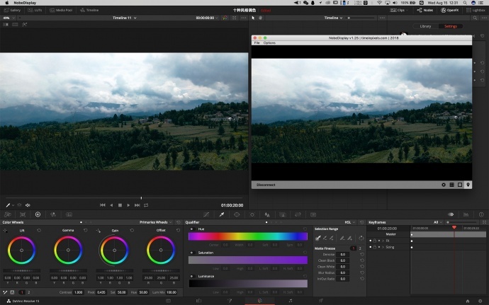
Task: Reset the Offset color wheel
Action: click(178, 230)
